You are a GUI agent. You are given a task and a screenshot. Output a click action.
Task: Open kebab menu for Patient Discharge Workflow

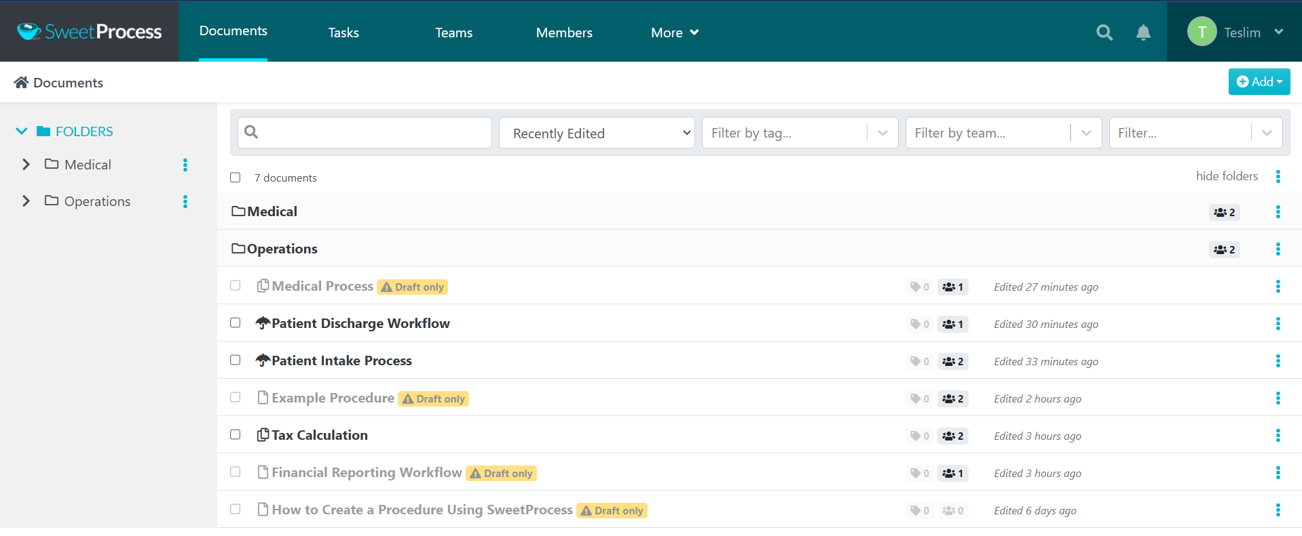[x=1278, y=324]
